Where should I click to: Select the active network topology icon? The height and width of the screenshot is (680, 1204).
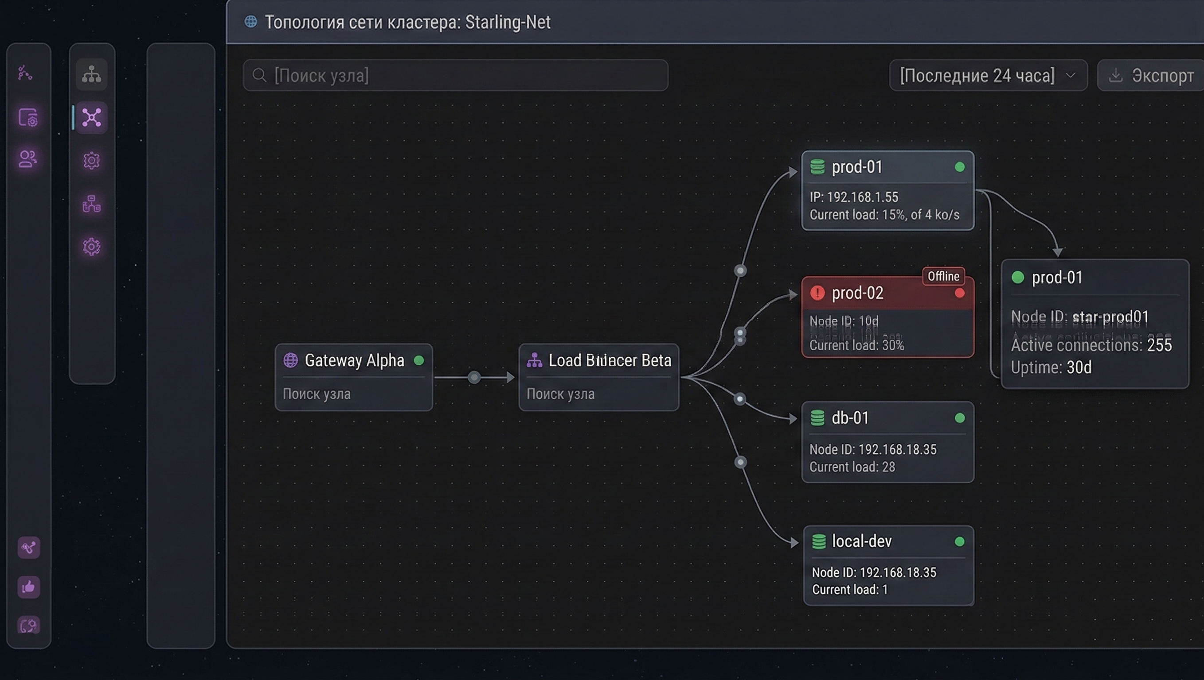(92, 117)
